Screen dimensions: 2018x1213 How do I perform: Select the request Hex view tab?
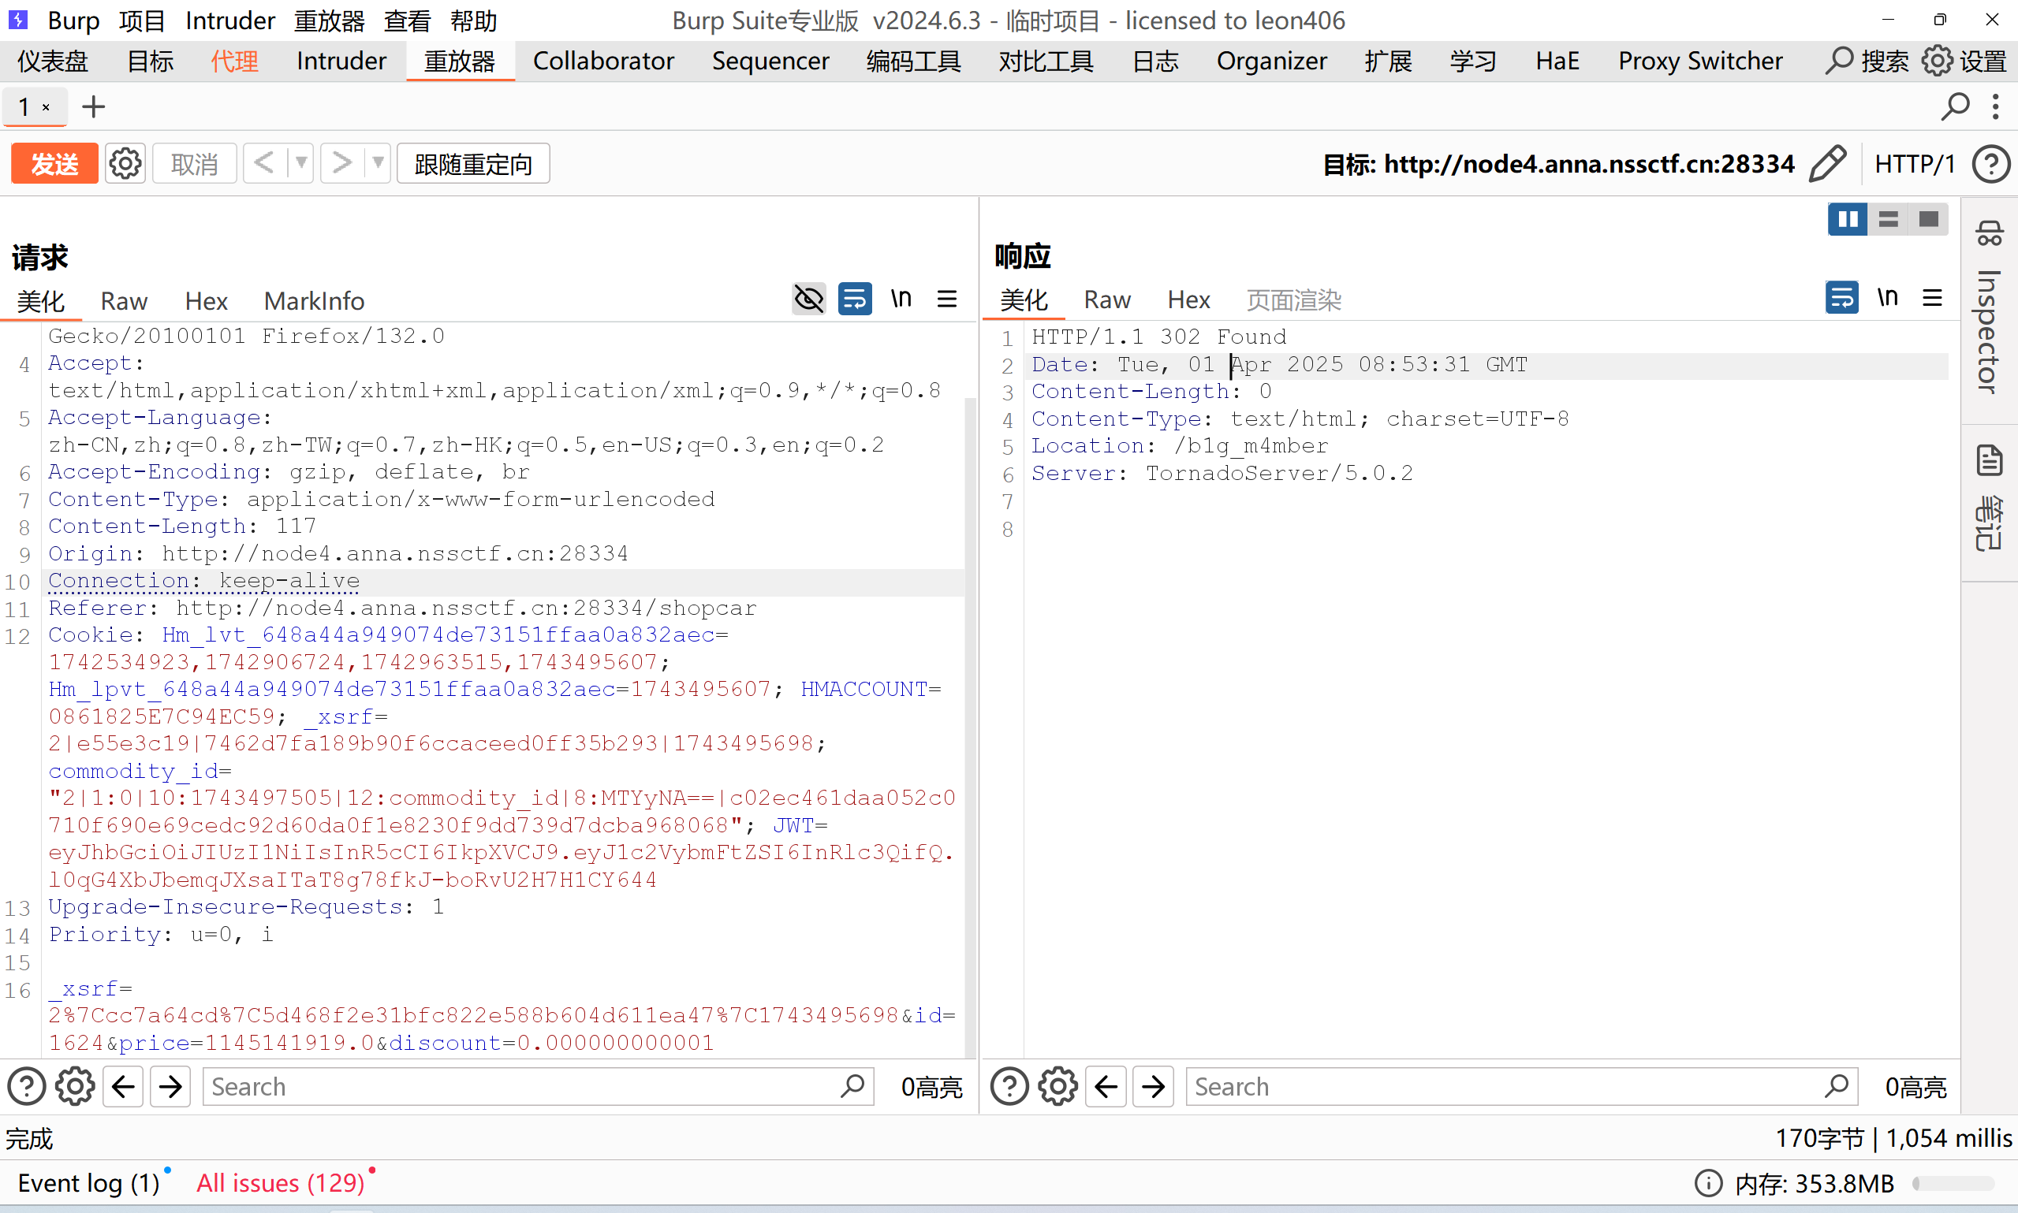tap(206, 302)
